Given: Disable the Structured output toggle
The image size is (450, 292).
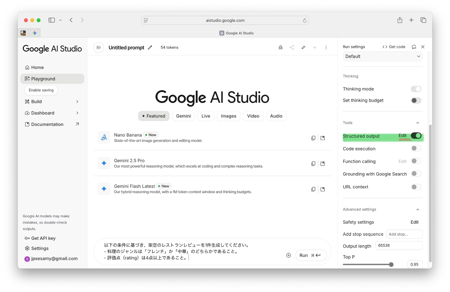Looking at the screenshot, I should tap(416, 136).
